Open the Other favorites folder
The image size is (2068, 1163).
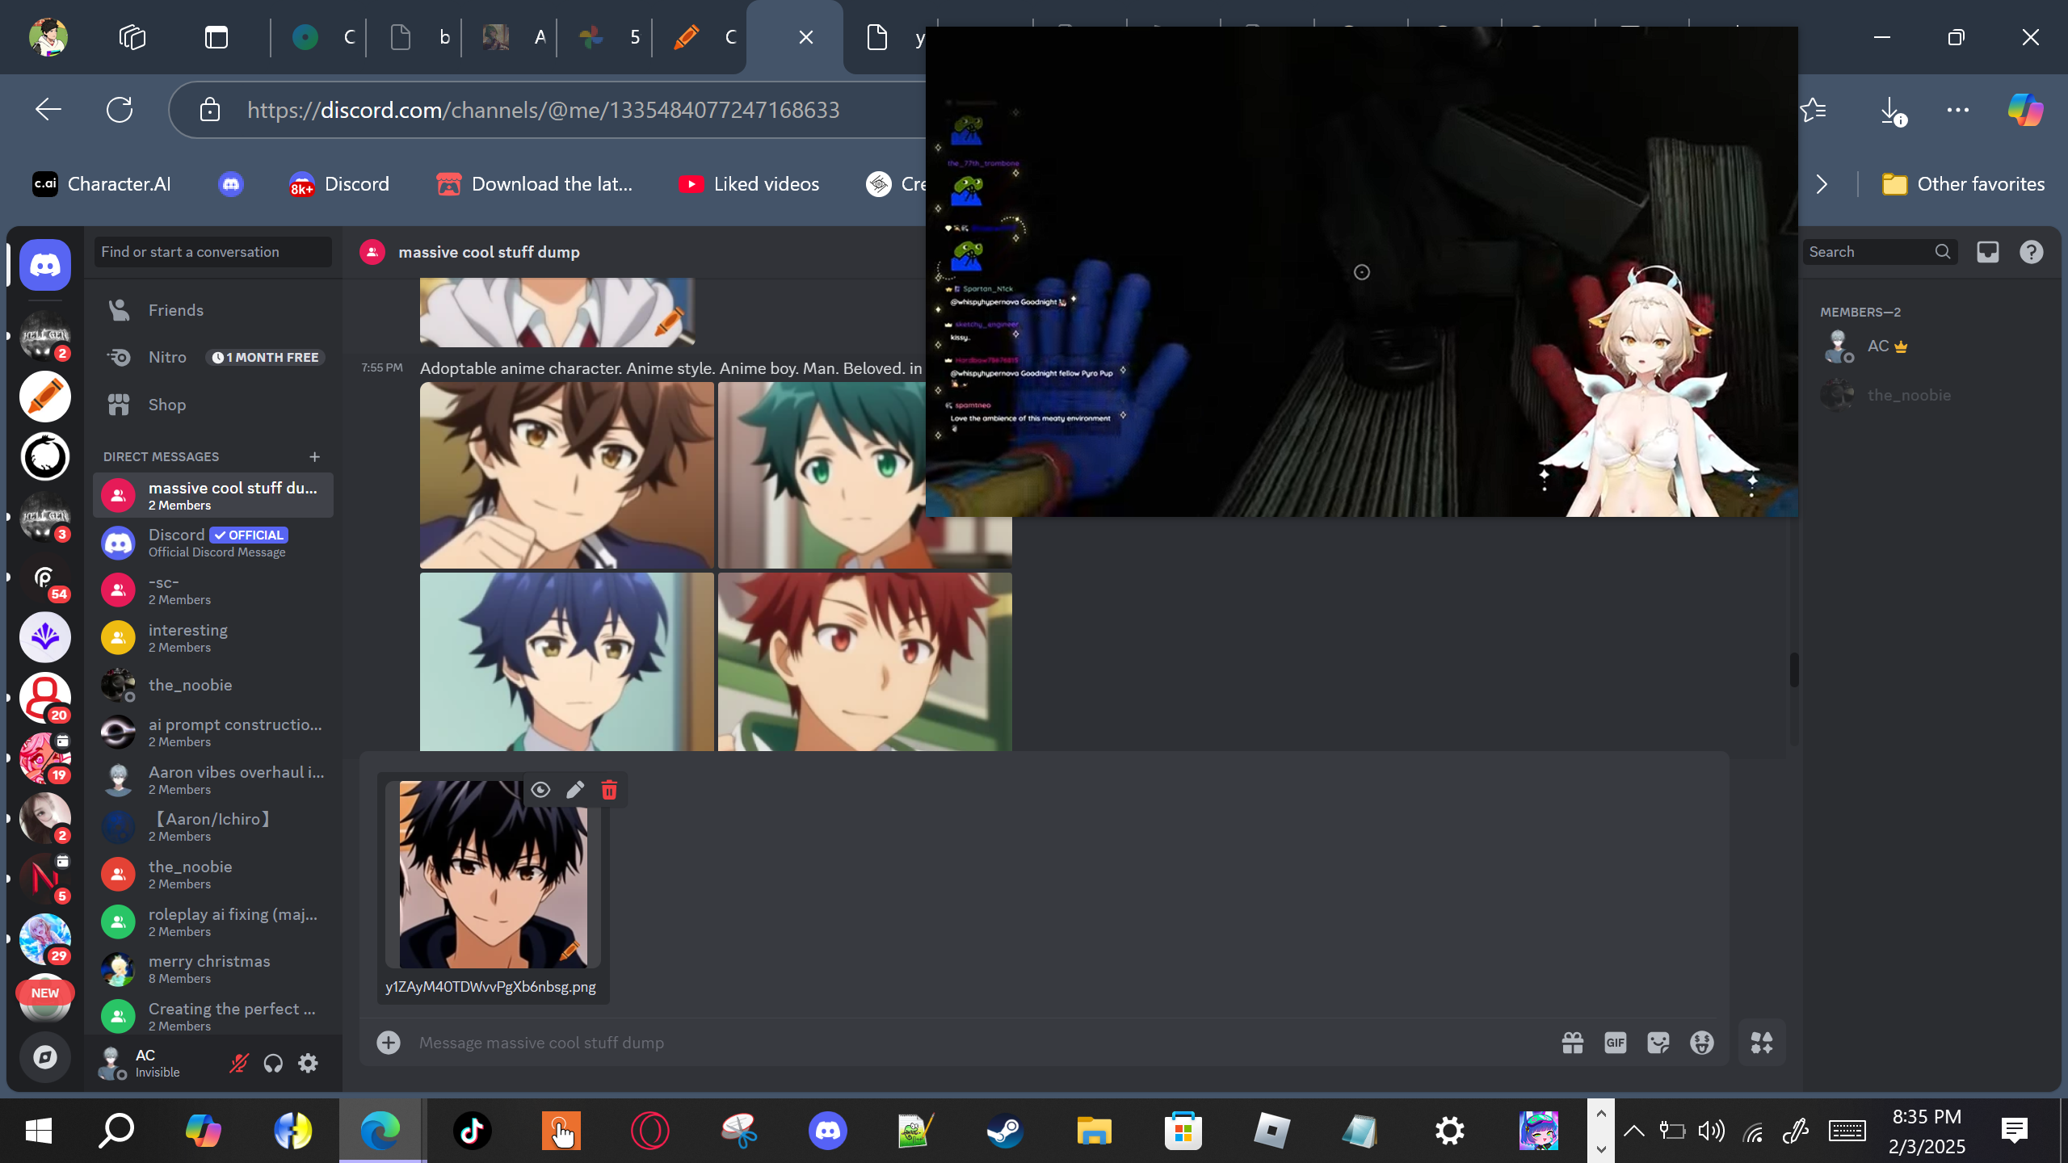(1963, 184)
